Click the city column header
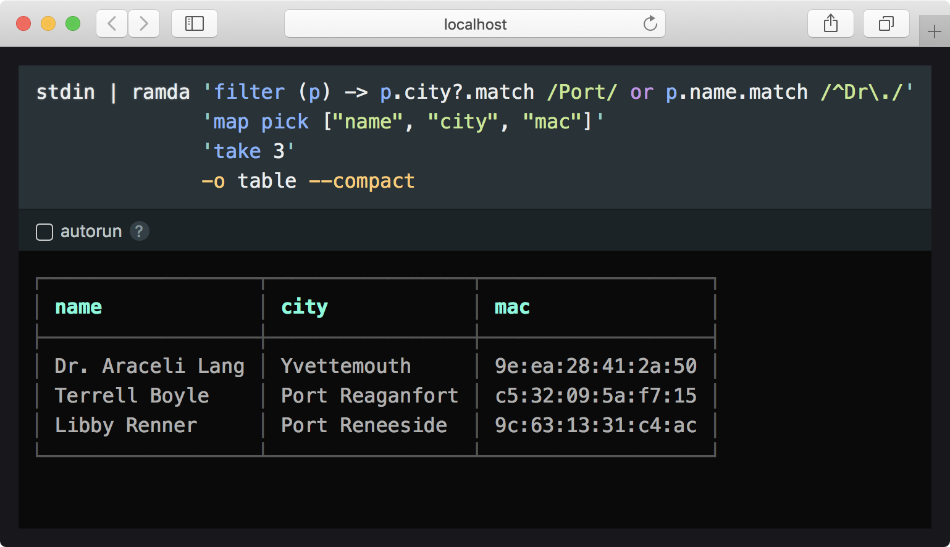Viewport: 950px width, 547px height. [304, 307]
